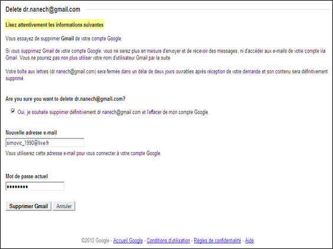Click the 'Vous utiliserez cette adresse e-mail' note

(83, 153)
